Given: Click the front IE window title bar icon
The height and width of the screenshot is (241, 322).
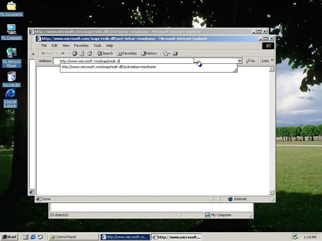Looking at the screenshot, I should [39, 39].
